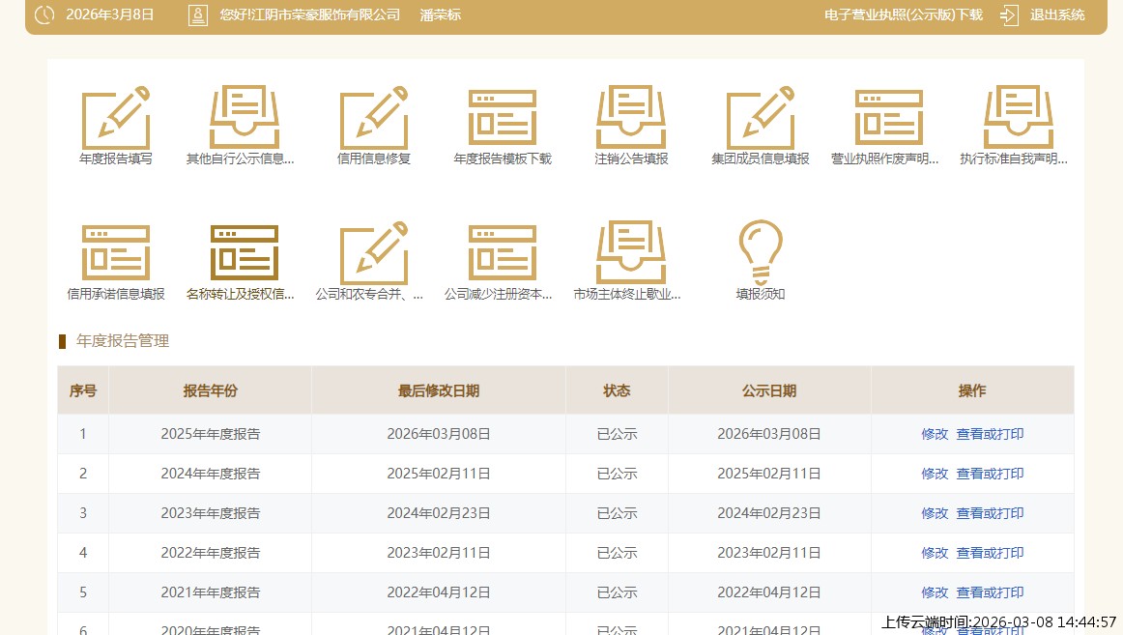Screen dimensions: 1123x635
Task: Open the 填报须知 lightbulb icon
Action: (760, 255)
